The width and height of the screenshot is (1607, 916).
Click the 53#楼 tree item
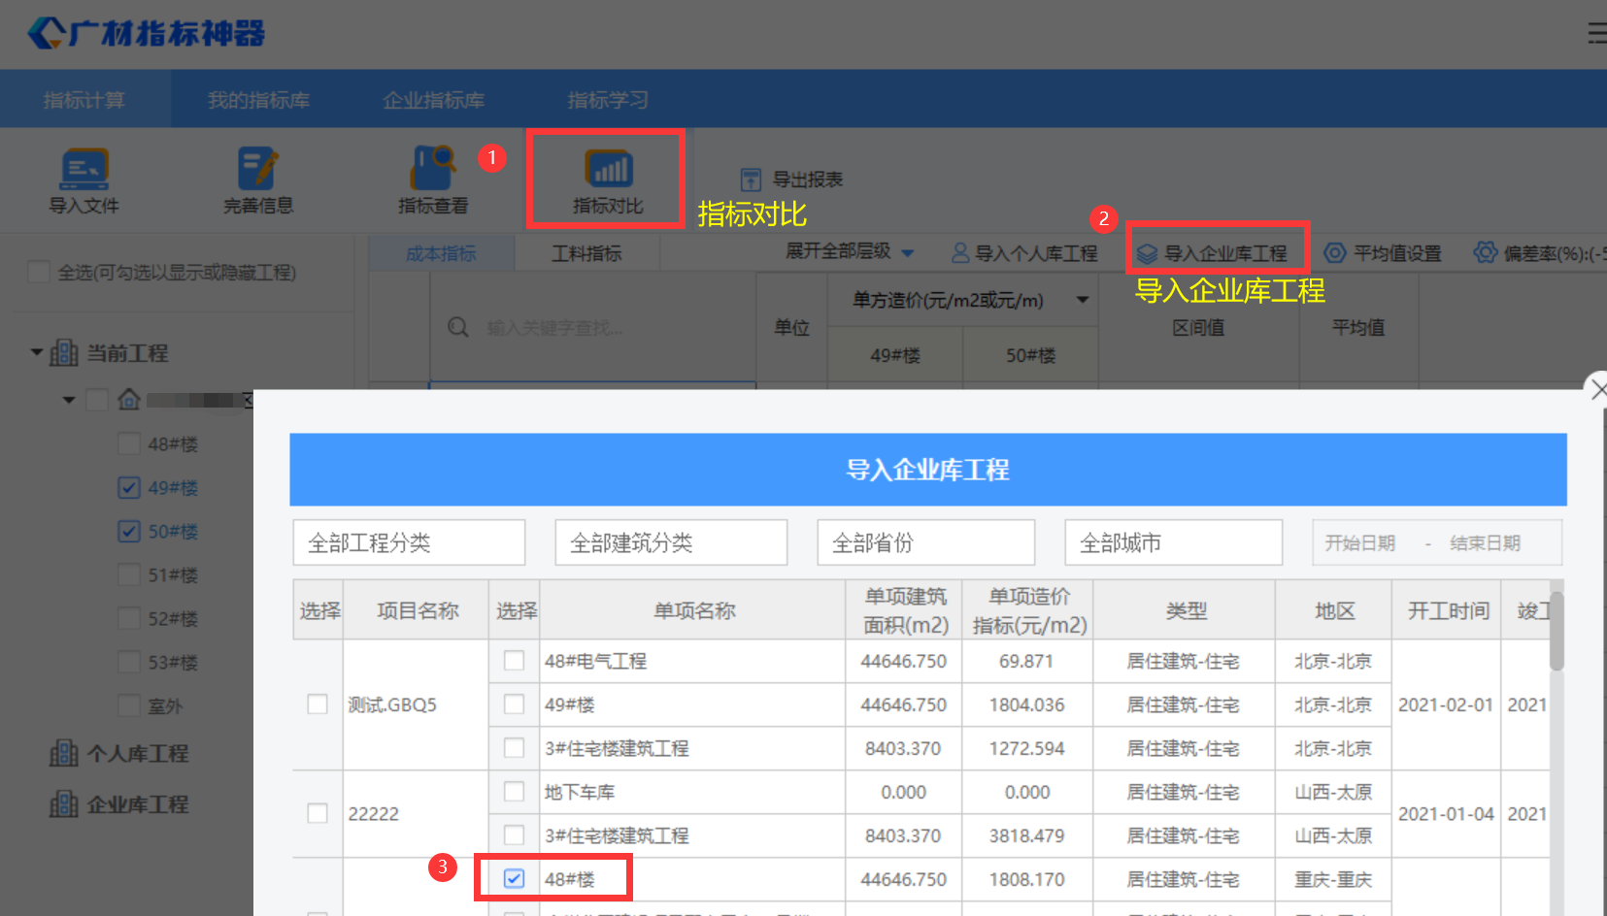click(x=173, y=663)
